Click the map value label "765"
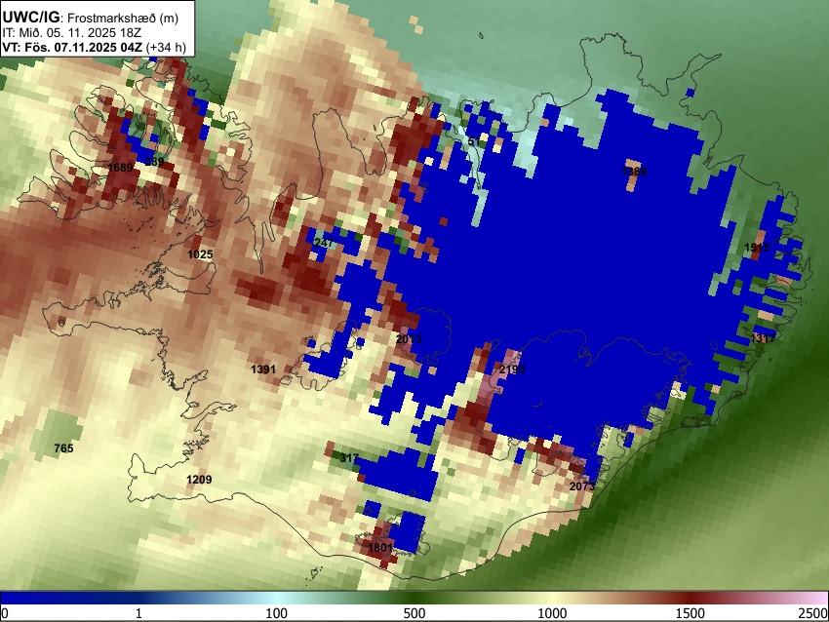 pos(63,448)
